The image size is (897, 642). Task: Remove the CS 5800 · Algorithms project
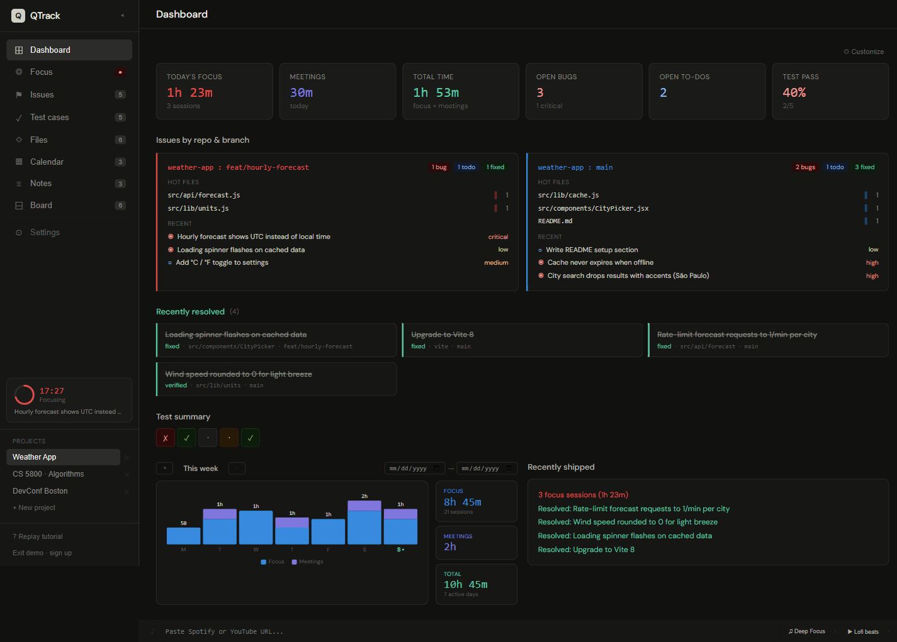pos(127,474)
